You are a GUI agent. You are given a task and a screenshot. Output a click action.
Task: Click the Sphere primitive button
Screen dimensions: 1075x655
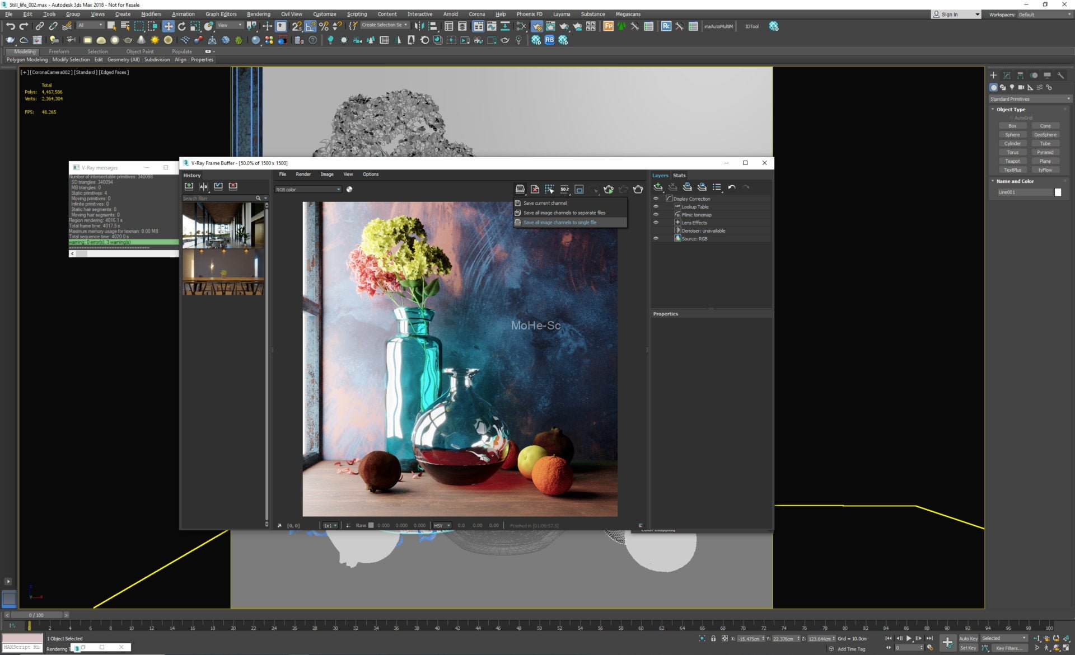(x=1012, y=135)
